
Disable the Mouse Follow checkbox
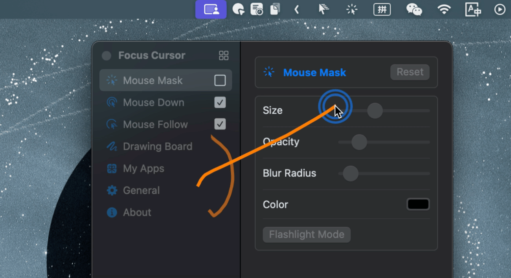point(220,124)
